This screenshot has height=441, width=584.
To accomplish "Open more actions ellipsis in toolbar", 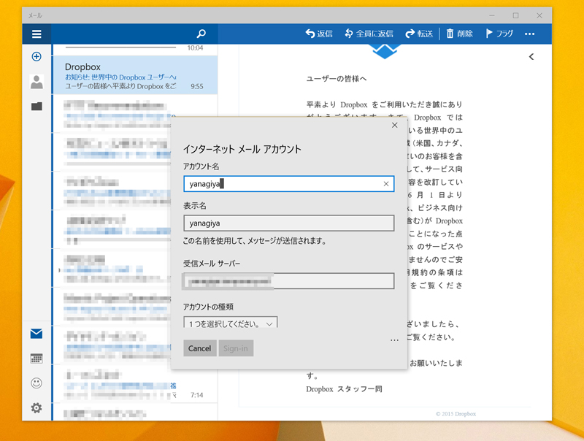I will 529,34.
